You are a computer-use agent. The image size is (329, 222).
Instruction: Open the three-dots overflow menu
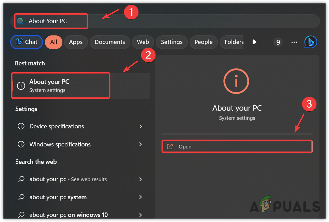click(x=294, y=42)
